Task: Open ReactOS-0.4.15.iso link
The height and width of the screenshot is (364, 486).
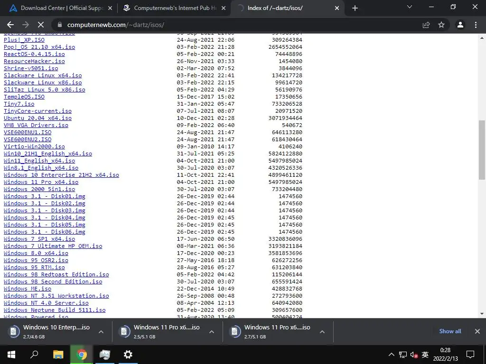Action: click(x=34, y=54)
